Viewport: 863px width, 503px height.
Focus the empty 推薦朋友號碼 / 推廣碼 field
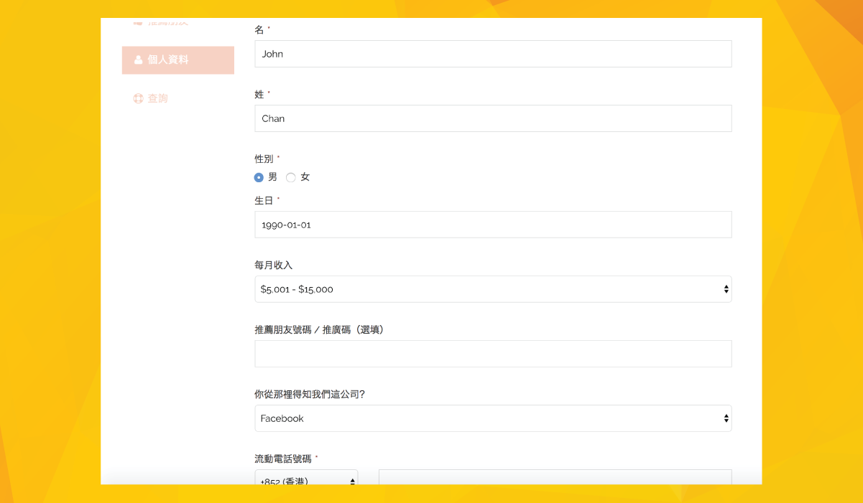492,354
